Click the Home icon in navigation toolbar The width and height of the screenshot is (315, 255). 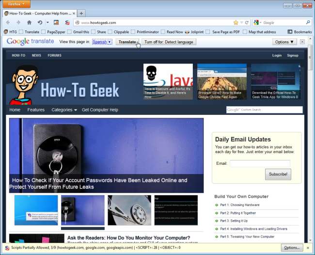pos(29,22)
